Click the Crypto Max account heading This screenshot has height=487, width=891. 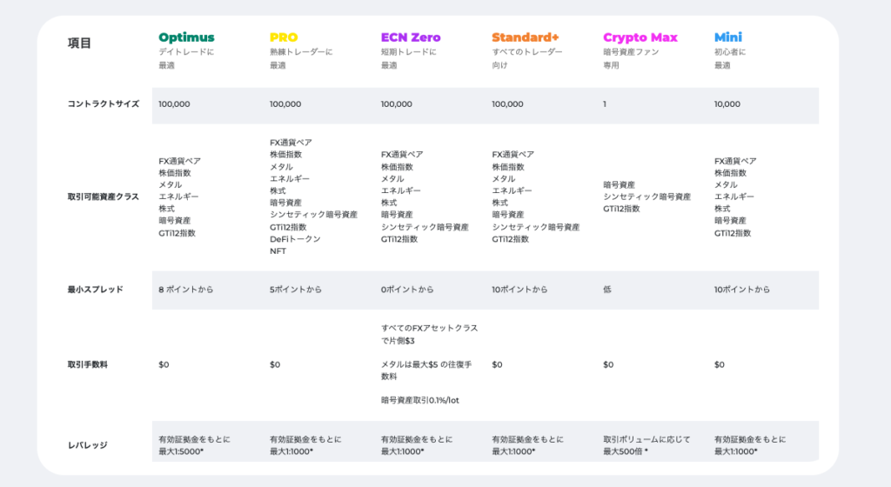pyautogui.click(x=640, y=37)
